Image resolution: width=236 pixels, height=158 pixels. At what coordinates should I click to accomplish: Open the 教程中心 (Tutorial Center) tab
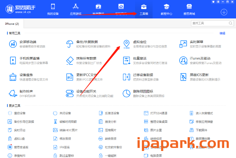(x=166, y=9)
